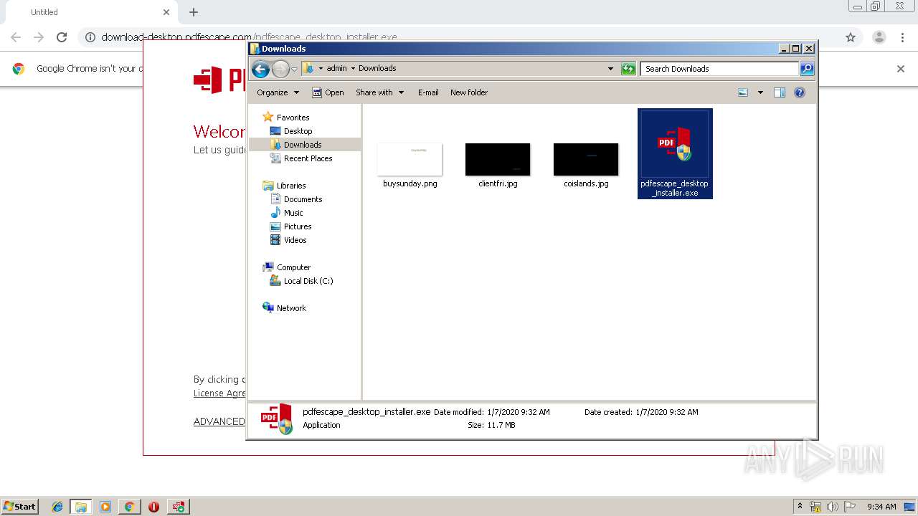Open Opera from taskbar

153,507
